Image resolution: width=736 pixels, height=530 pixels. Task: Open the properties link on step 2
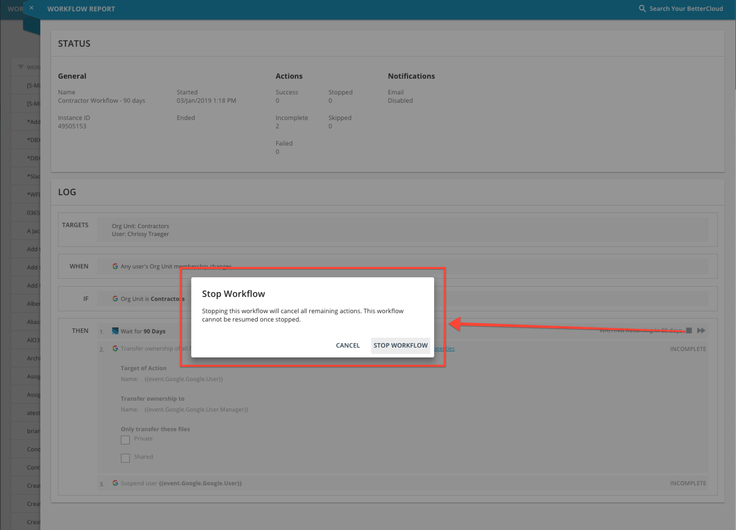click(445, 349)
